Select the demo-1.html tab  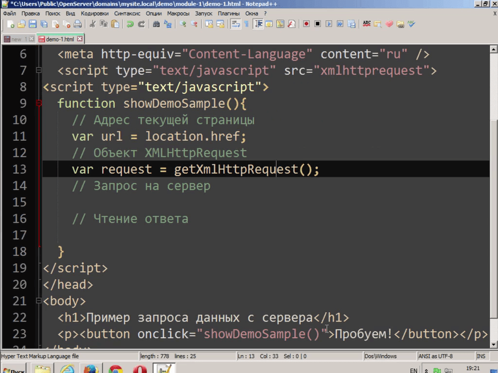pos(60,39)
